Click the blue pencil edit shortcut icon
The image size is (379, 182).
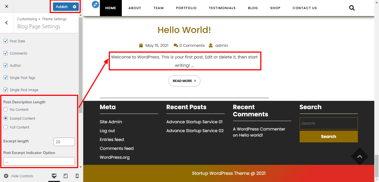(x=95, y=4)
